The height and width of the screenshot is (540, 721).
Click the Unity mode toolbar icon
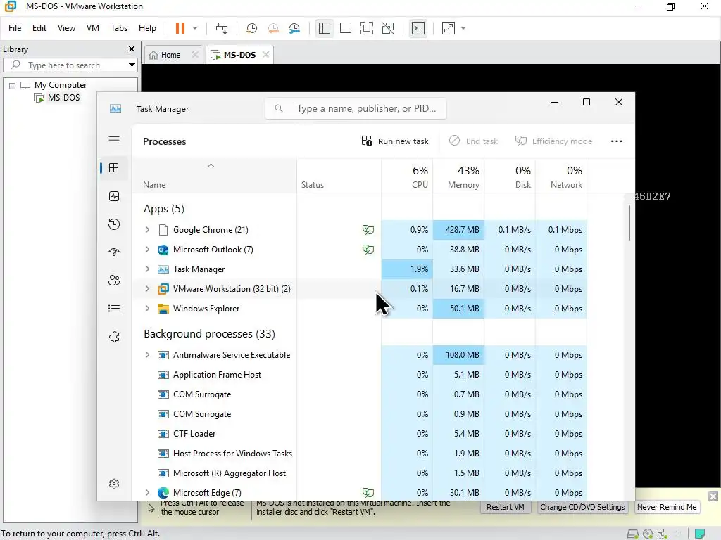click(x=388, y=28)
